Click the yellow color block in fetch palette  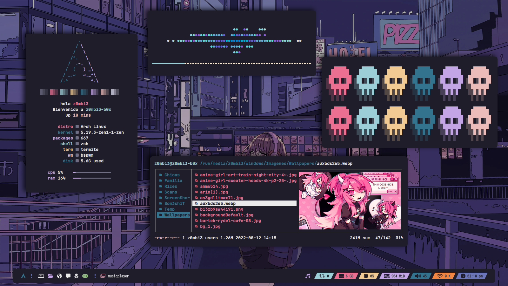tap(74, 92)
